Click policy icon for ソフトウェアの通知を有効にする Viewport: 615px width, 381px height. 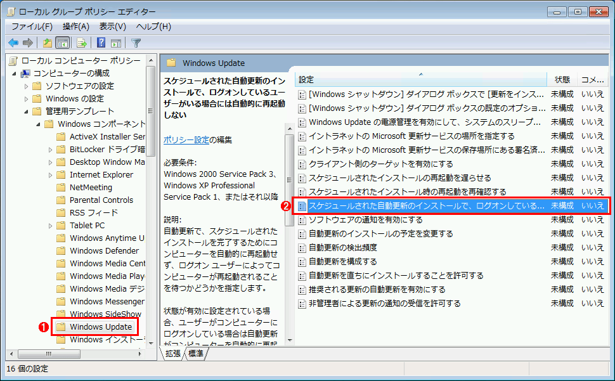(x=302, y=220)
